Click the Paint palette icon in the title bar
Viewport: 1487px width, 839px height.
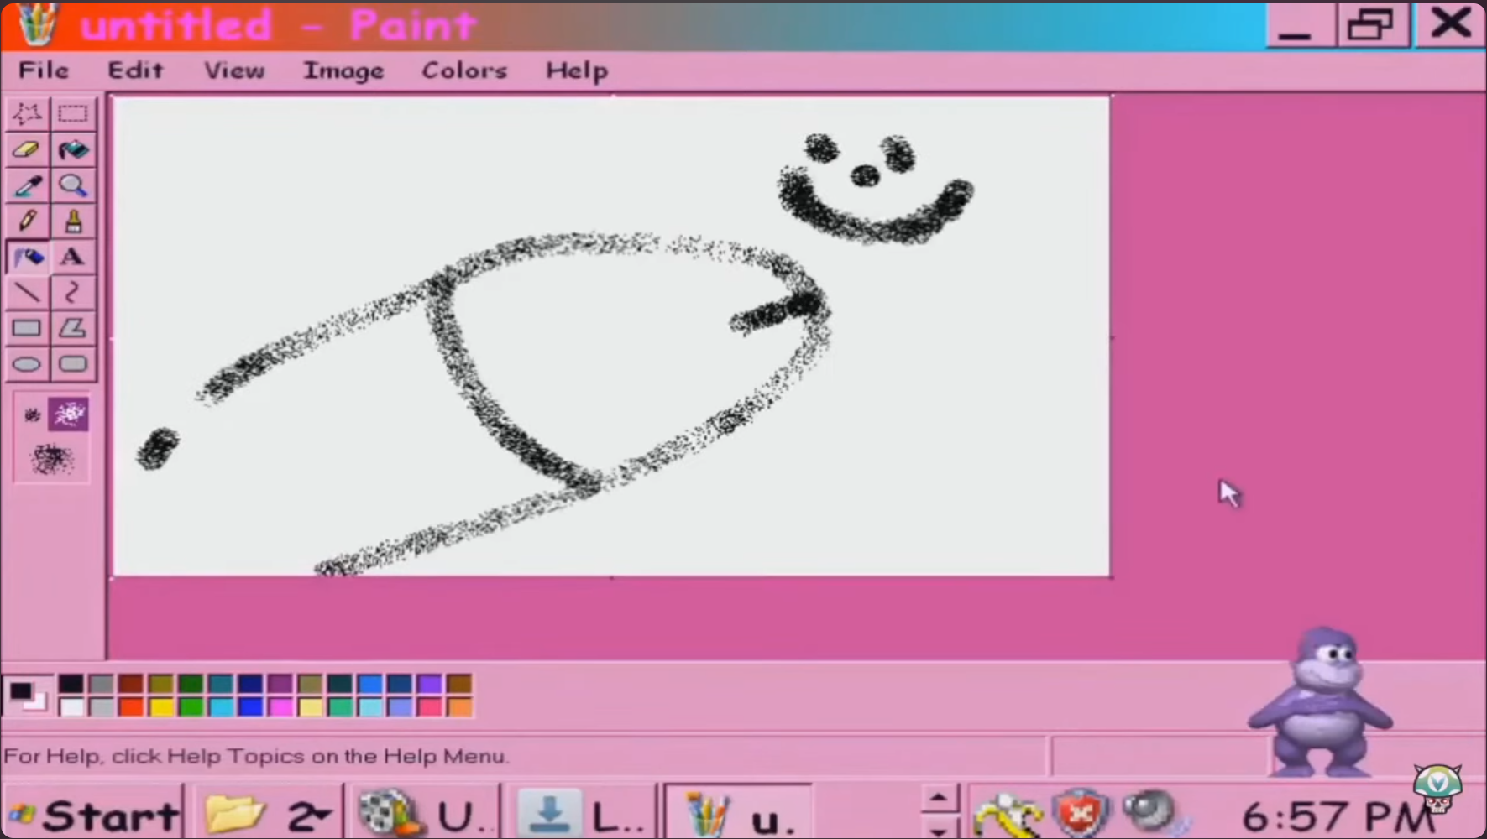pyautogui.click(x=37, y=23)
